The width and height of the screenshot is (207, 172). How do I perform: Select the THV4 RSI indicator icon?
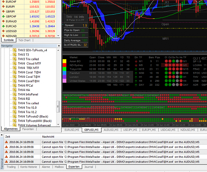click(15, 99)
